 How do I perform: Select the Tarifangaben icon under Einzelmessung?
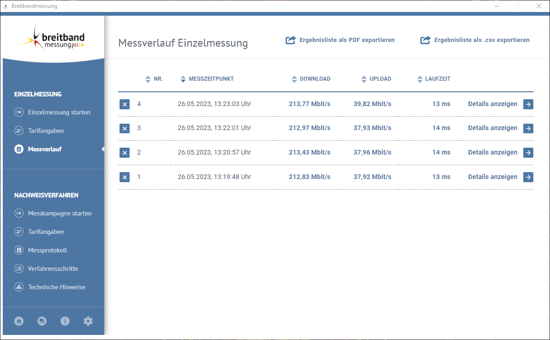point(19,131)
